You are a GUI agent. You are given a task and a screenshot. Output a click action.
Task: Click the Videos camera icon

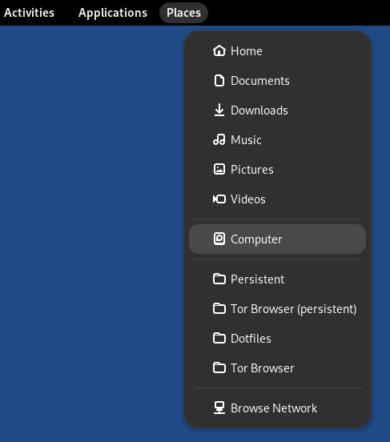click(x=219, y=199)
